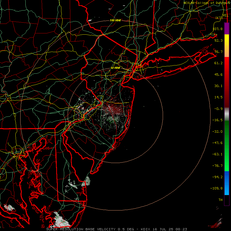The height and width of the screenshot is (231, 231).
Task: Click the 100 NMI range ring label
Action: pos(115,20)
